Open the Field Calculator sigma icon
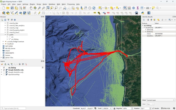176x110 pixels. 138,8
